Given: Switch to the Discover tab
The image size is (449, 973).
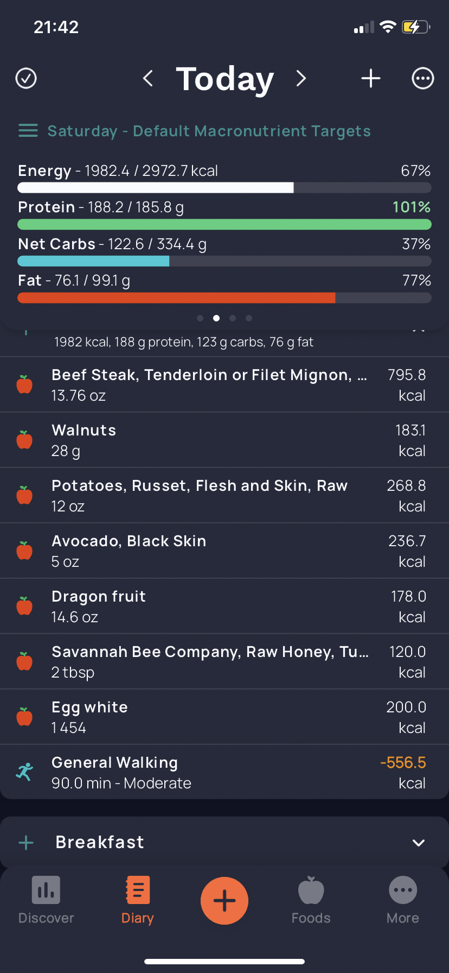Looking at the screenshot, I should click(46, 900).
